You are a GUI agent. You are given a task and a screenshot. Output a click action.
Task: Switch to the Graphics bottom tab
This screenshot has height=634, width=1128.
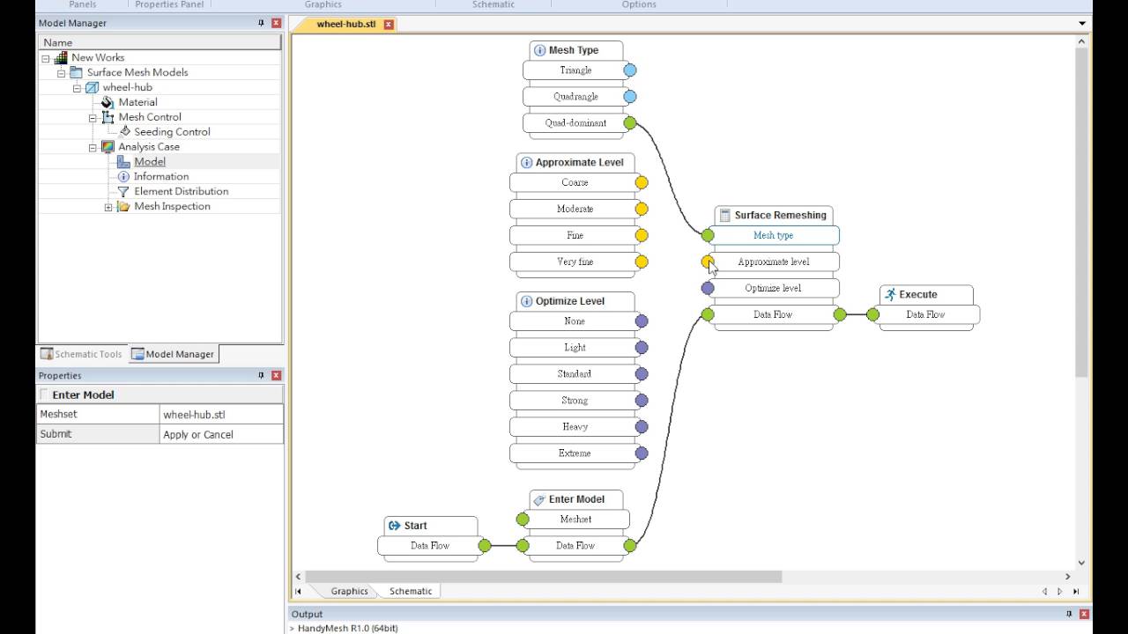(349, 591)
